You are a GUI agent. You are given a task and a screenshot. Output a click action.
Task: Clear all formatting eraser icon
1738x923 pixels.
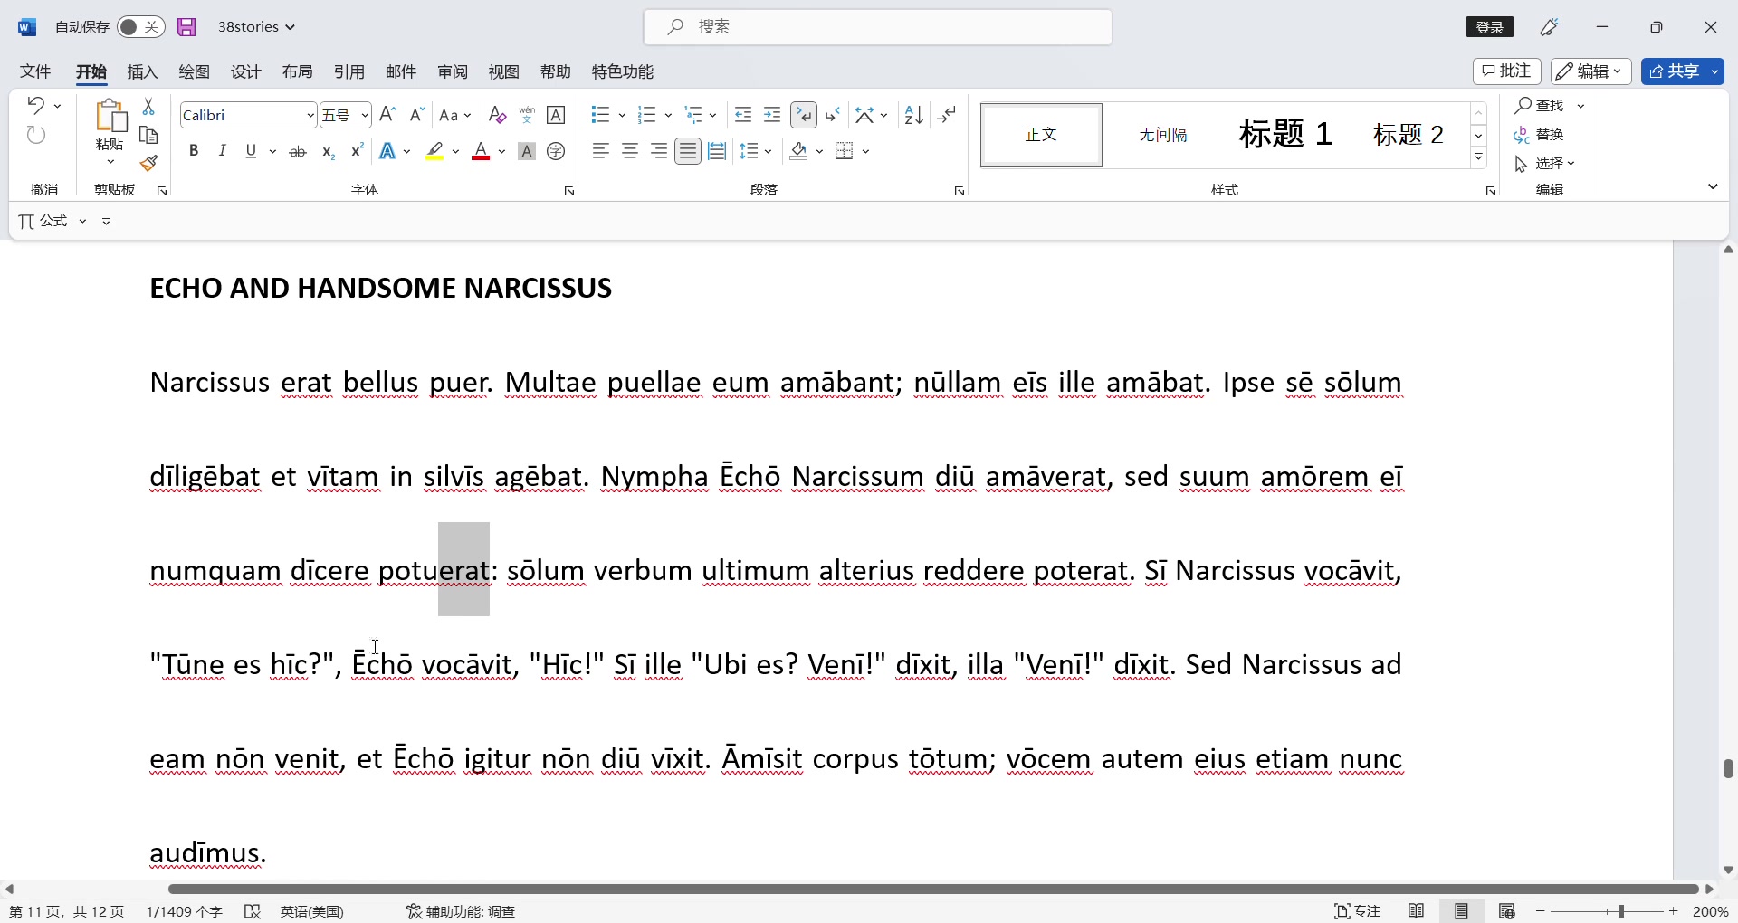click(497, 115)
